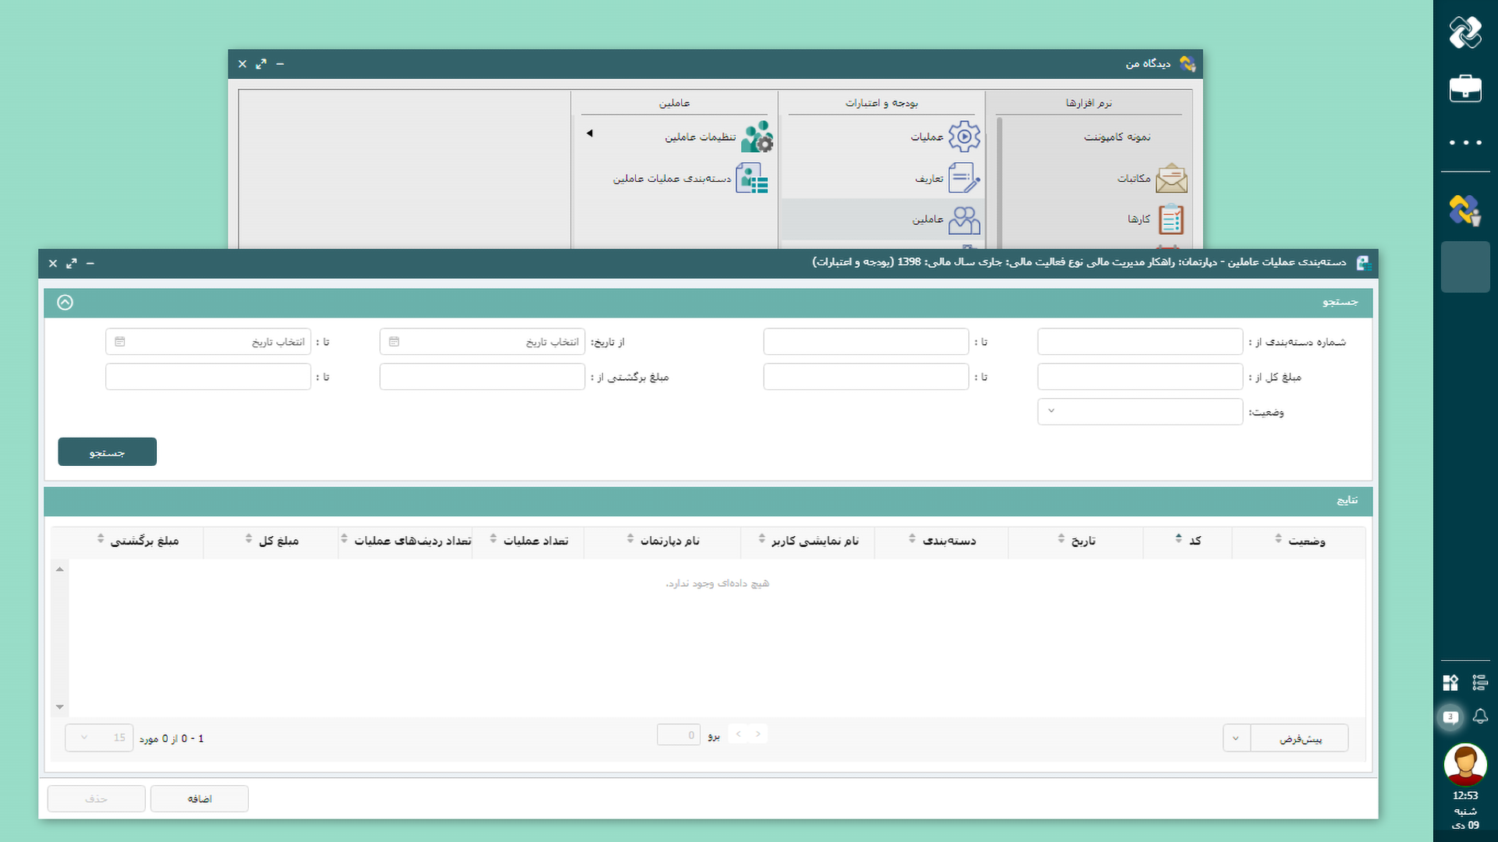Open the page size dropdown showing 15

click(98, 737)
